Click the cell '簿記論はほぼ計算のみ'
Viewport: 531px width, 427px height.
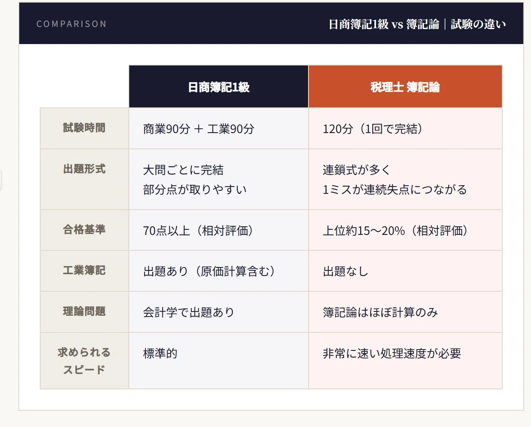point(405,312)
